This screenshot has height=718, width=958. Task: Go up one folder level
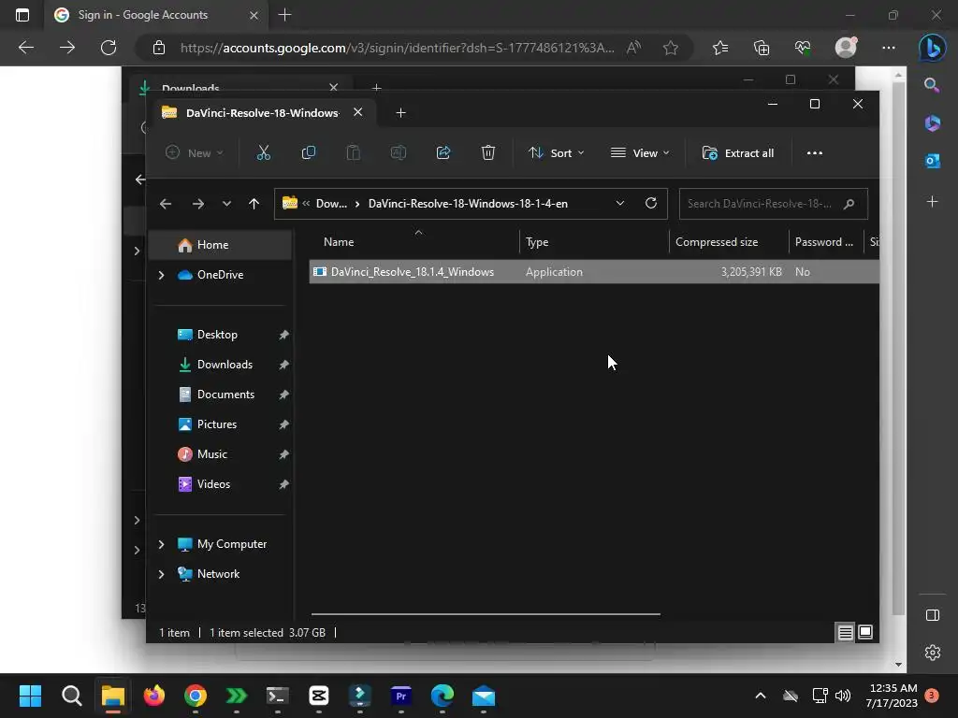[x=254, y=204]
